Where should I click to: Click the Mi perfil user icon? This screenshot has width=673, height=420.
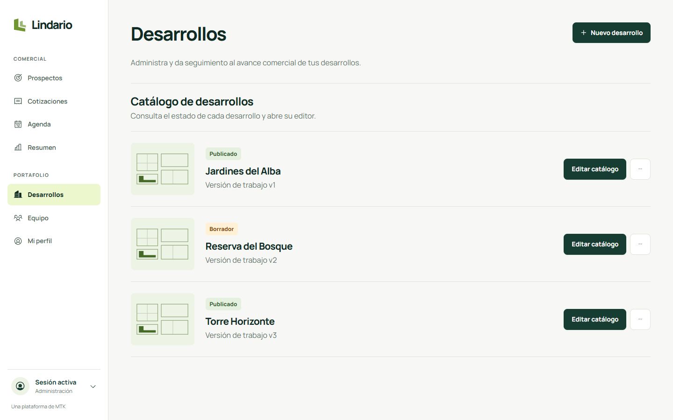point(18,241)
